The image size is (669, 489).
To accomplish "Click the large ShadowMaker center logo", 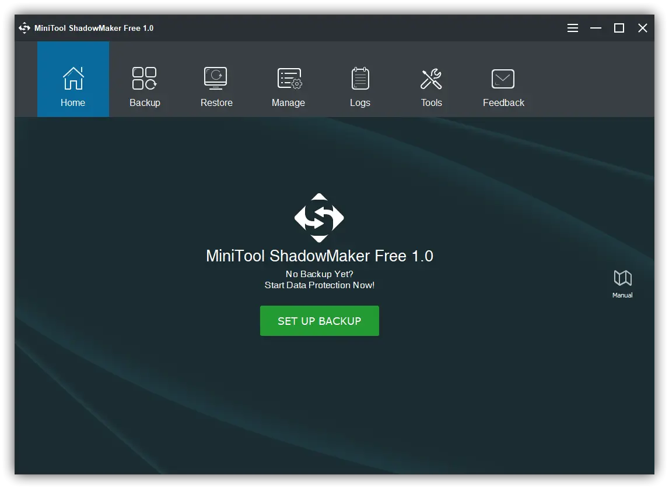I will (x=319, y=218).
